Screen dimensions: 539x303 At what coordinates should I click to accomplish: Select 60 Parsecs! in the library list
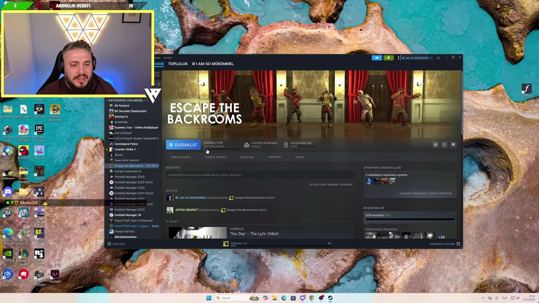tap(122, 106)
